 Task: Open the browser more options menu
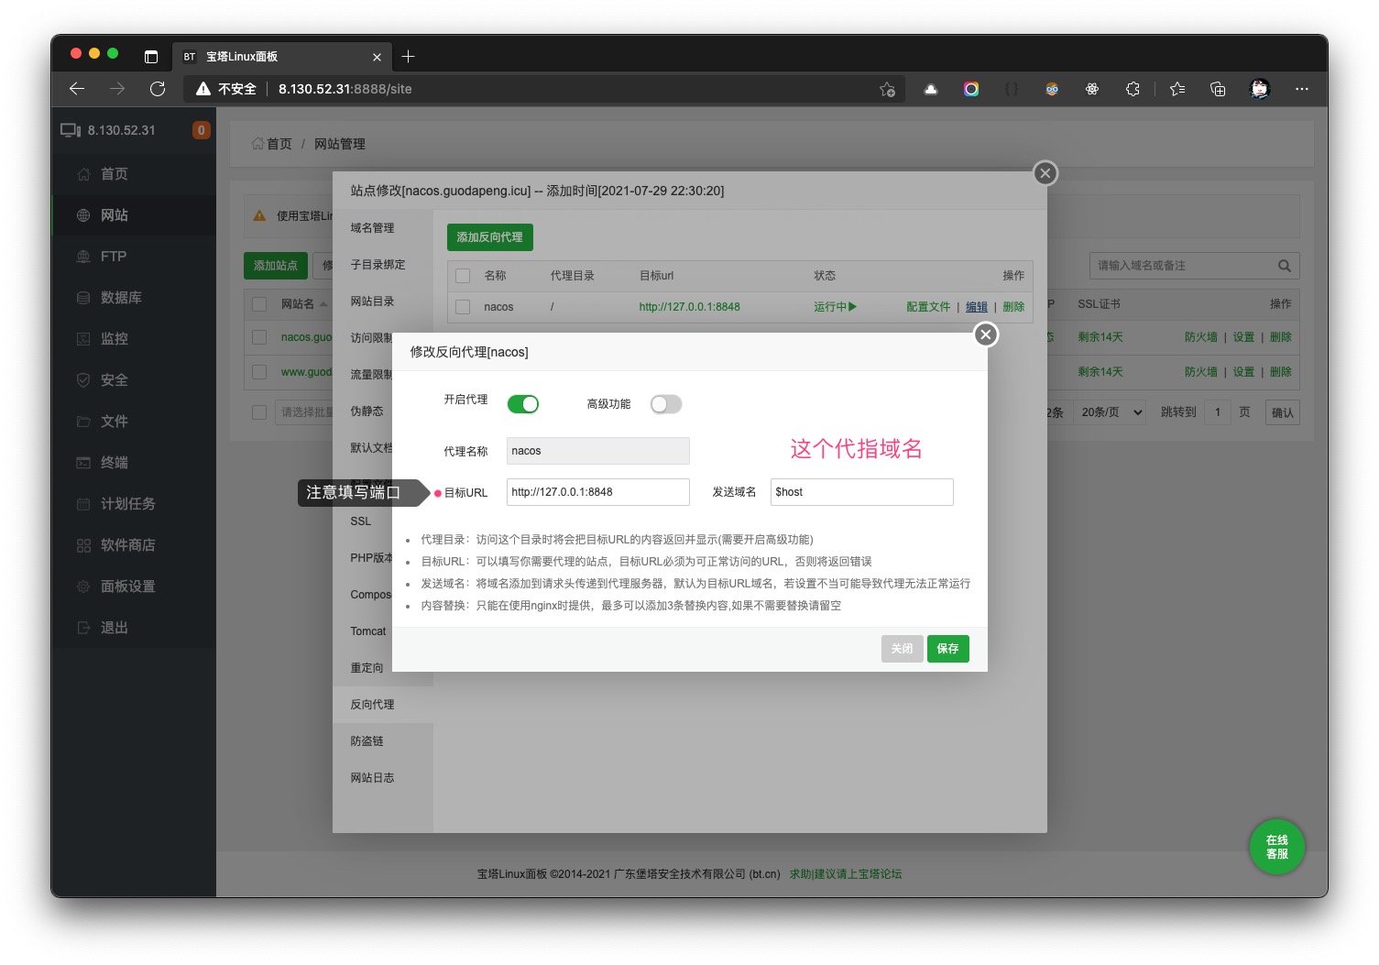(1301, 89)
